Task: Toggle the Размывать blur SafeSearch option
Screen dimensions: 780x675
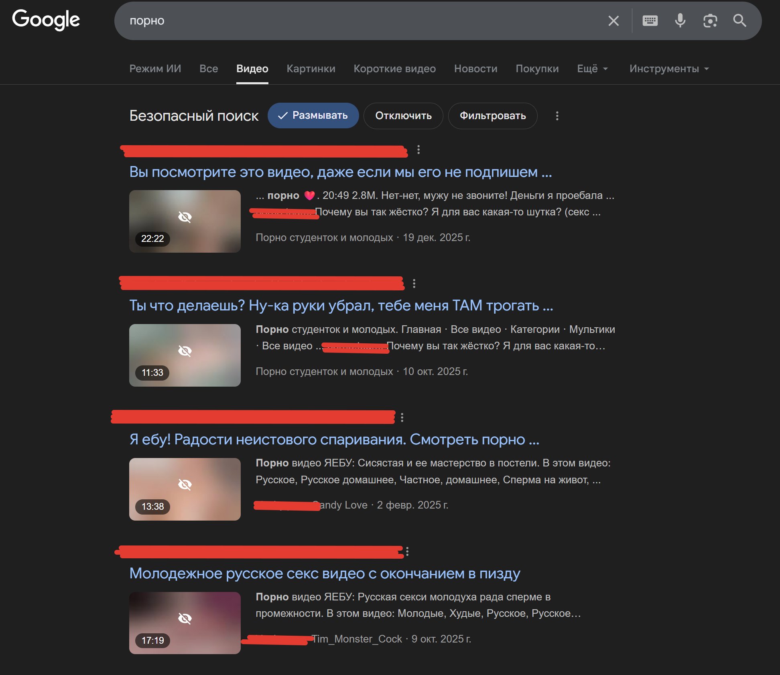Action: click(313, 116)
